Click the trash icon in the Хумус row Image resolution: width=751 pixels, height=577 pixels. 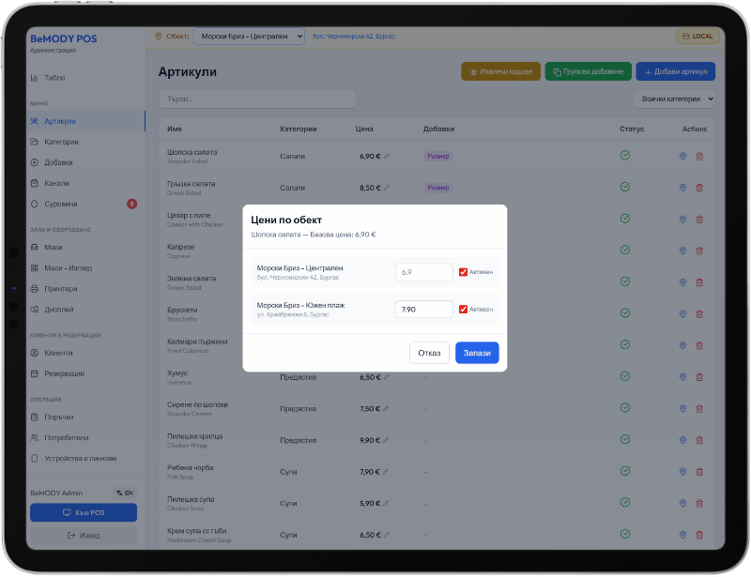pos(699,377)
